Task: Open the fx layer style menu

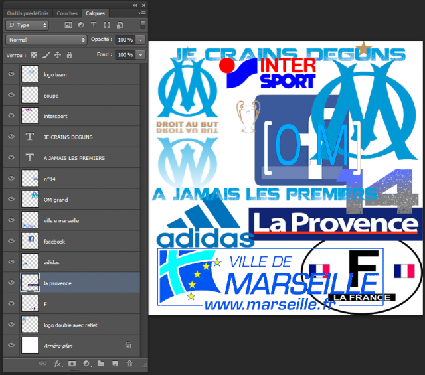Action: [58, 364]
